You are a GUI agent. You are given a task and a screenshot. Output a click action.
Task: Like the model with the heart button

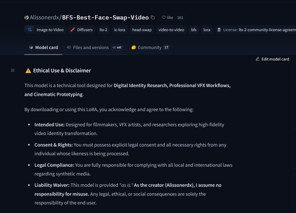pyautogui.click(x=167, y=18)
